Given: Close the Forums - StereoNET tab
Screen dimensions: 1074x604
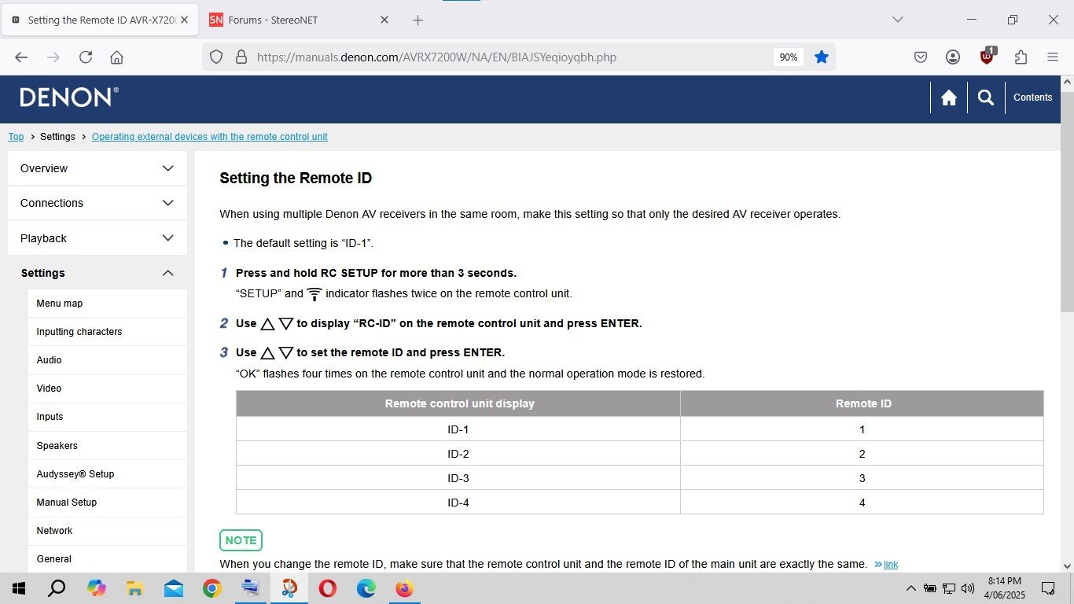Looking at the screenshot, I should point(384,20).
